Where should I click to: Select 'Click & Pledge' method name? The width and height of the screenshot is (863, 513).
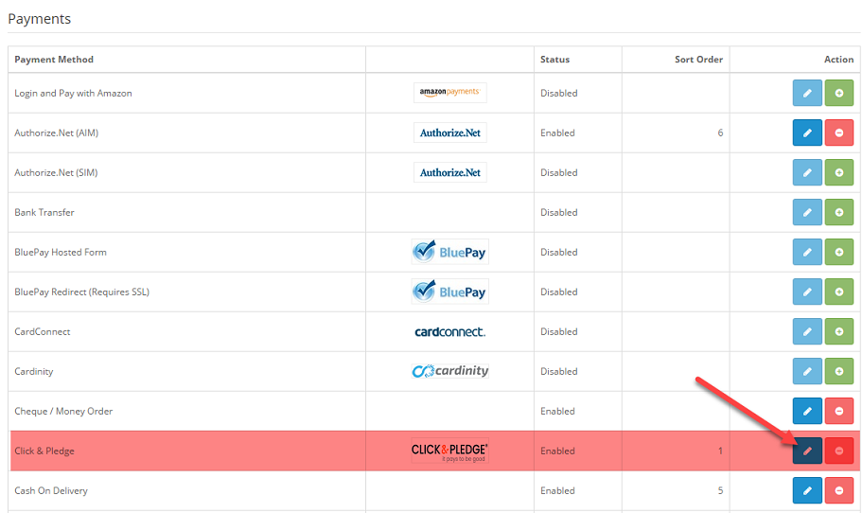[44, 451]
